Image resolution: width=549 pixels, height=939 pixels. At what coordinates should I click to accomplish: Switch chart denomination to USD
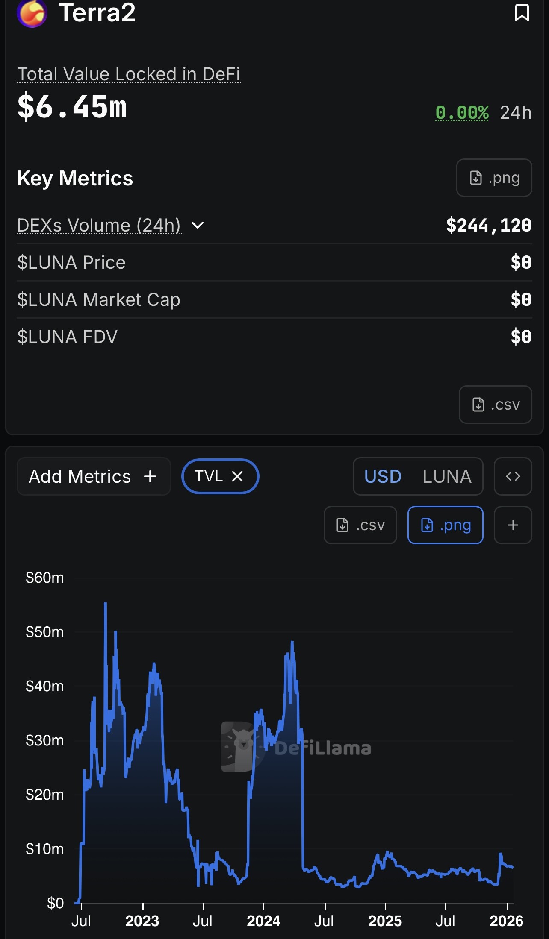[383, 476]
